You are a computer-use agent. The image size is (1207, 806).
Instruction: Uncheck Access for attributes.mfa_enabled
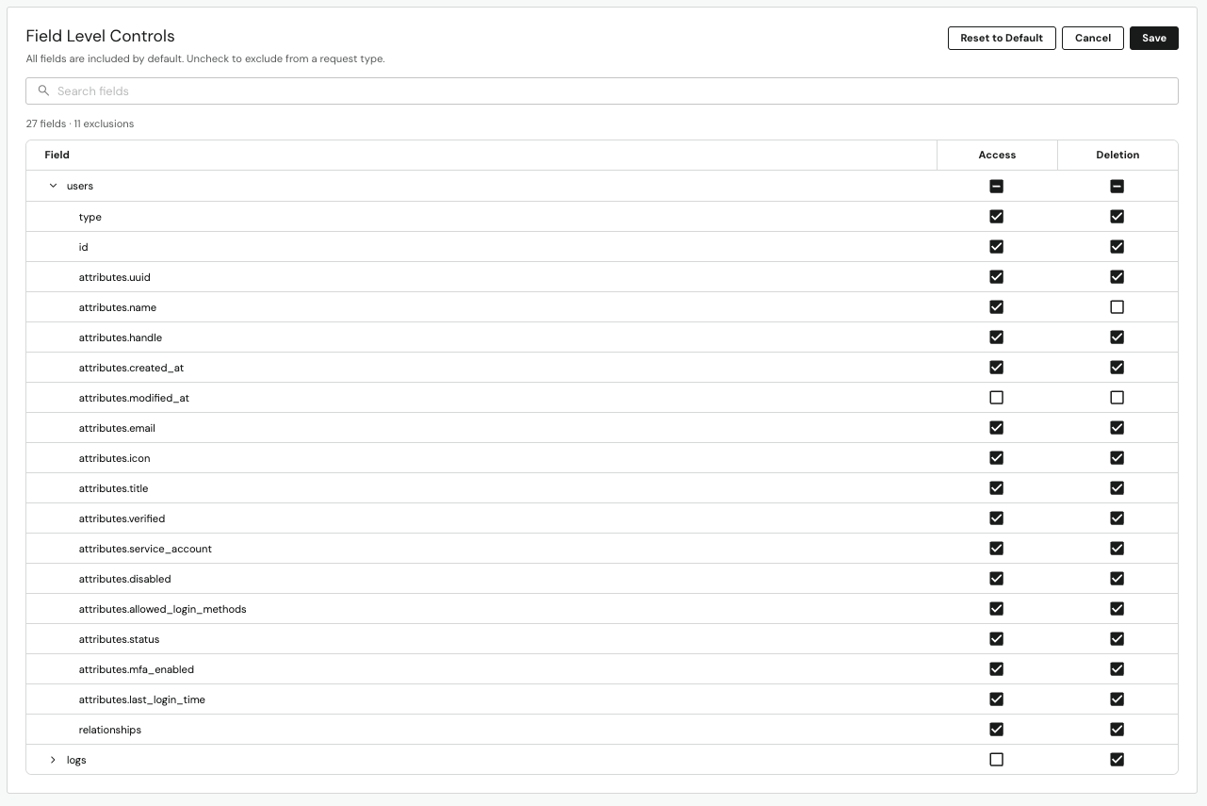[997, 669]
